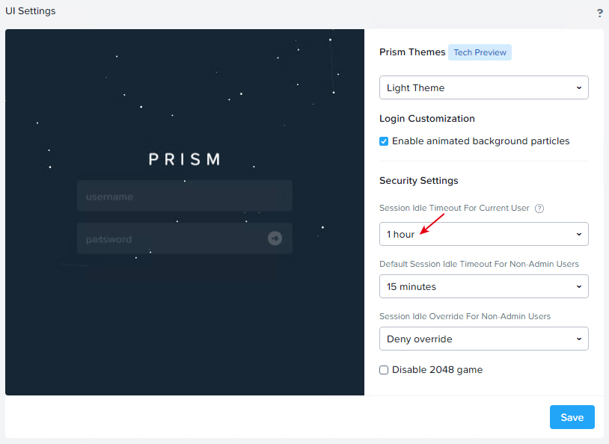Click the Light Theme dropdown chevron
Image resolution: width=609 pixels, height=444 pixels.
pyautogui.click(x=579, y=87)
